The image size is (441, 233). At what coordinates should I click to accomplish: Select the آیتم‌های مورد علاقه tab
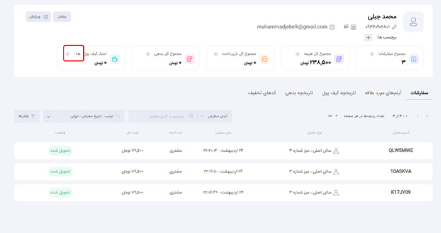(383, 93)
